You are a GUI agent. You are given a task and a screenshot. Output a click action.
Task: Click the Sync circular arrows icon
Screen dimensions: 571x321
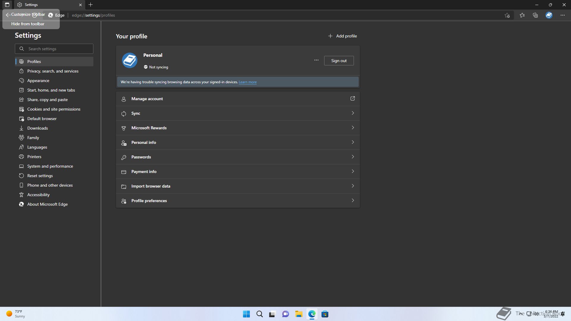[124, 114]
